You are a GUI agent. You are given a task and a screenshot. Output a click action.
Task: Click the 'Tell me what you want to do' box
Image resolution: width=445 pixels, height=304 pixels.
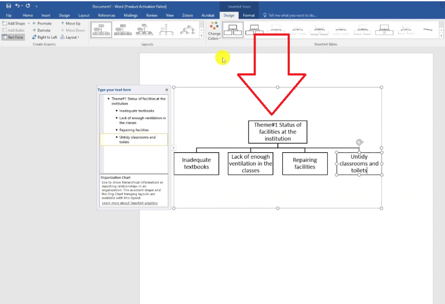coord(292,15)
